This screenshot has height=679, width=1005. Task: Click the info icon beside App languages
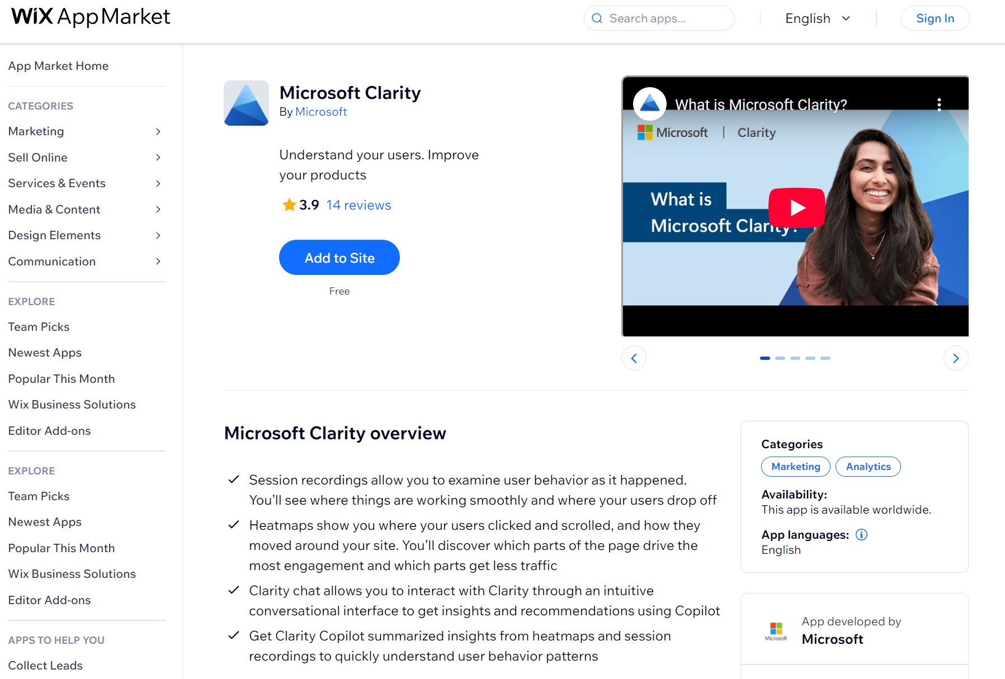[861, 535]
